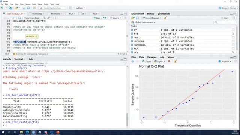The width and height of the screenshot is (240, 135).
Task: Switch to the History tab
Action: coord(151,14)
